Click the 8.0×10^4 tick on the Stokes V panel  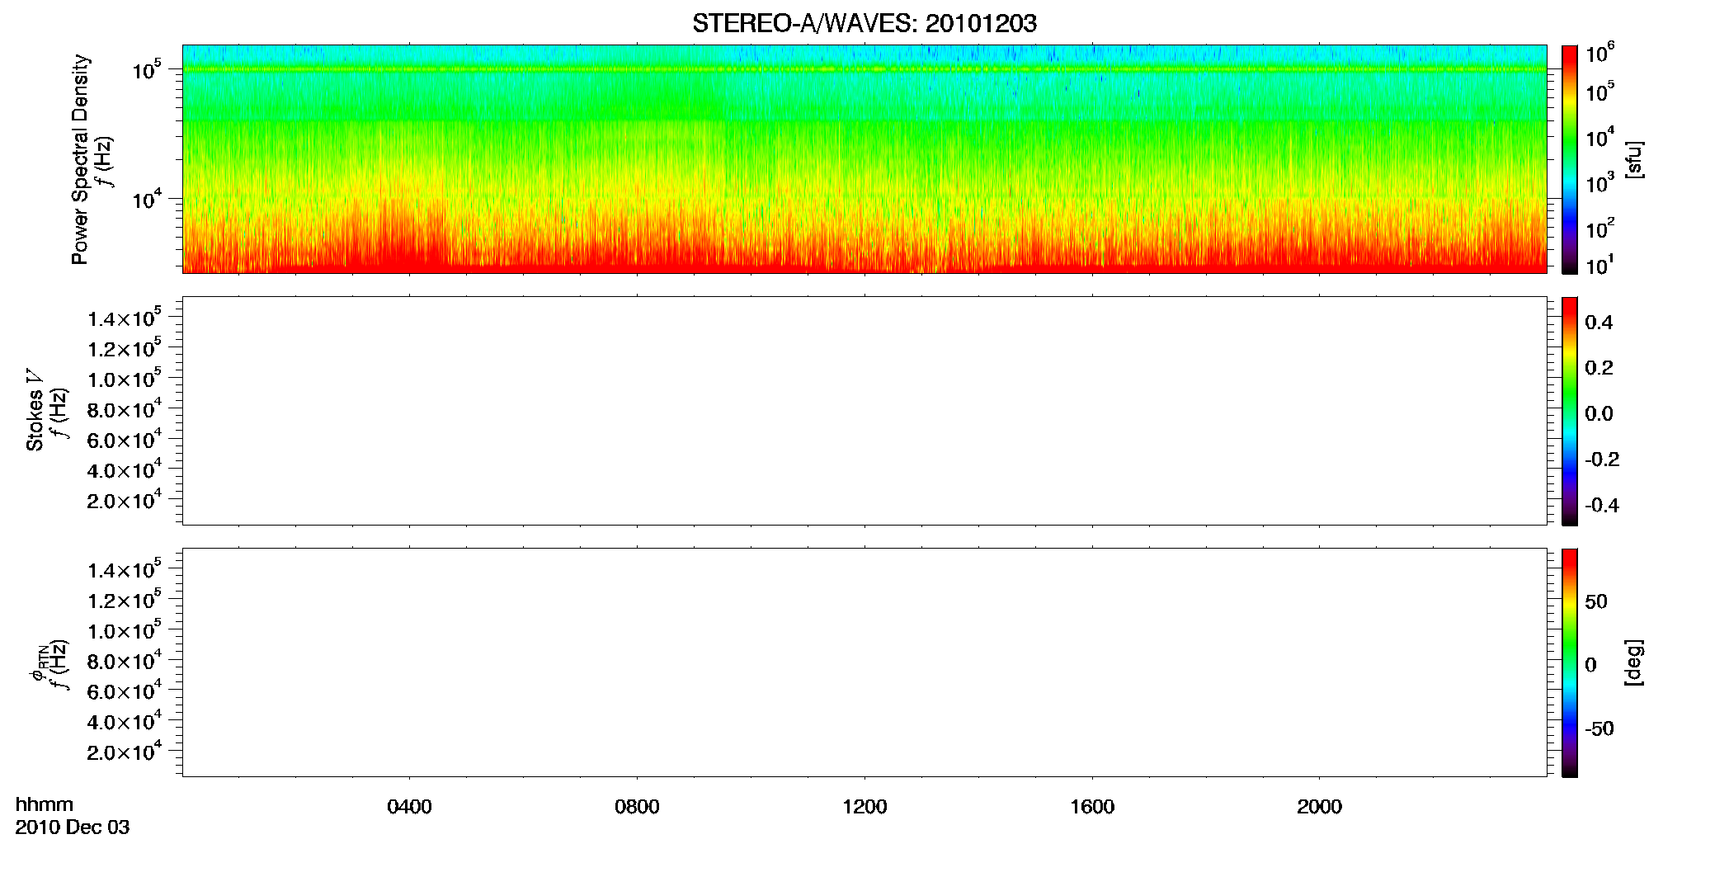125,408
